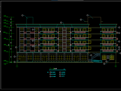Click the callout bubble above right rooftop tower
This screenshot has width=121, height=91.
coord(87,15)
